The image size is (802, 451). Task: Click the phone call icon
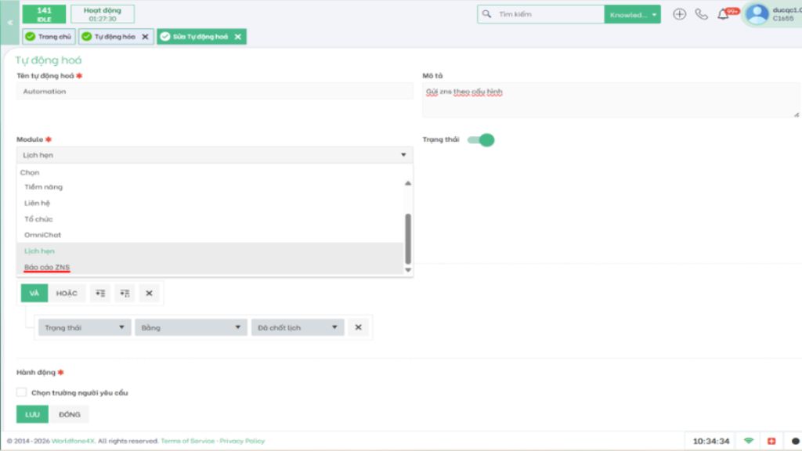pyautogui.click(x=701, y=14)
